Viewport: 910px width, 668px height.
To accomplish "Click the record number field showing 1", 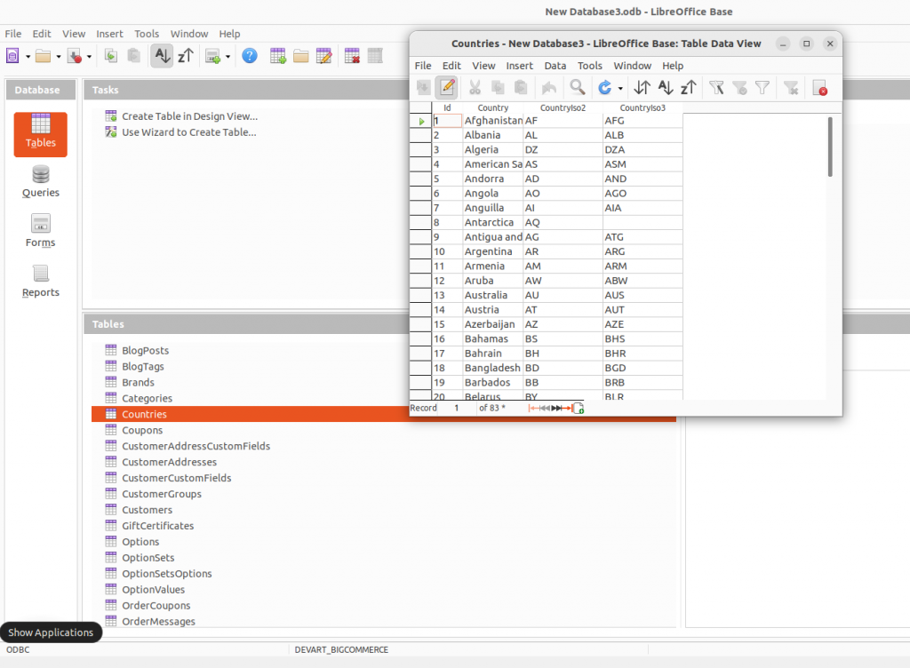I will tap(457, 408).
